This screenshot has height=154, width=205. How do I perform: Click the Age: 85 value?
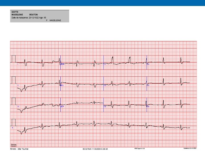(43, 18)
